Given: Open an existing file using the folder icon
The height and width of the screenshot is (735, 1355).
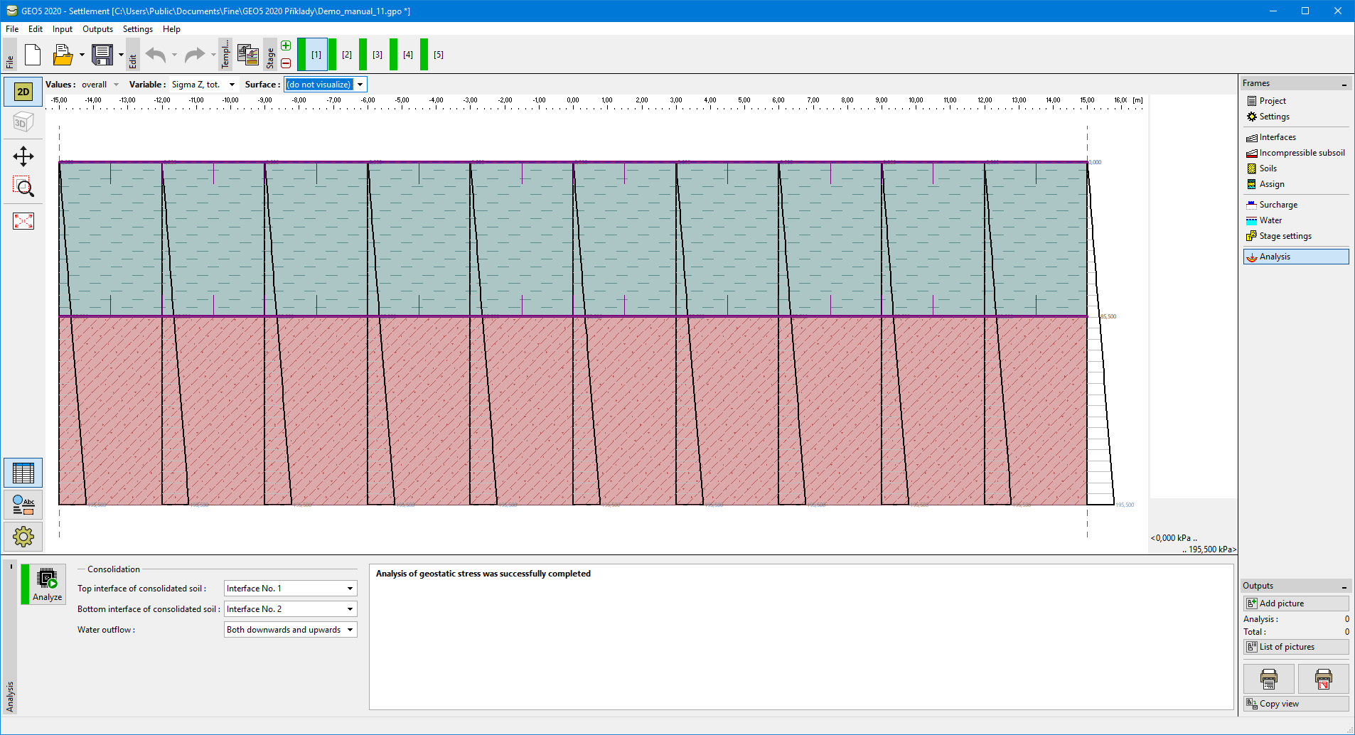Looking at the screenshot, I should coord(63,55).
